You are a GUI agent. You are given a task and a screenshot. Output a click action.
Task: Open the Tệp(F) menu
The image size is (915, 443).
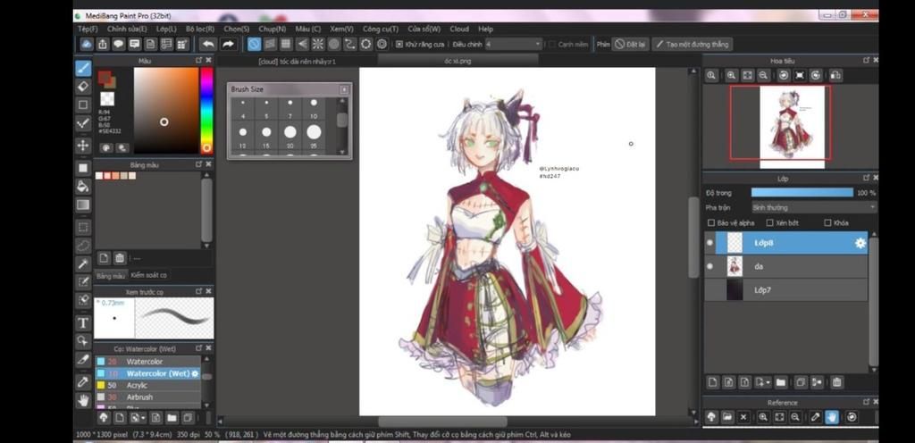point(88,29)
